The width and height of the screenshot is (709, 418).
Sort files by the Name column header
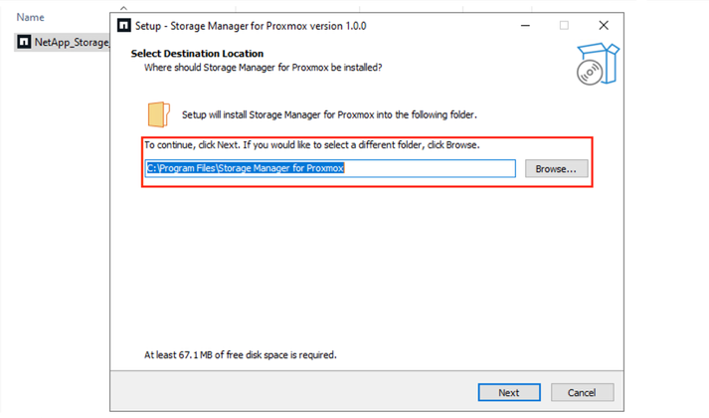click(30, 18)
